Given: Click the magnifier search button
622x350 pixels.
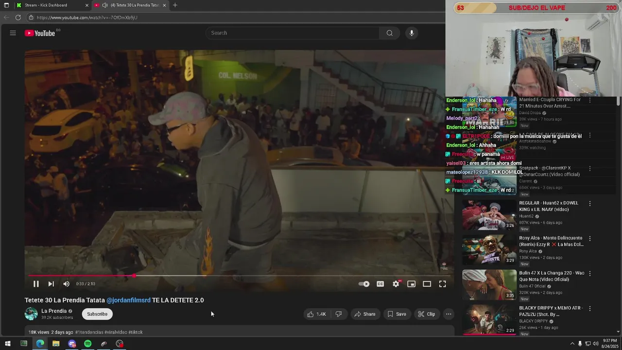Looking at the screenshot, I should click(x=390, y=33).
